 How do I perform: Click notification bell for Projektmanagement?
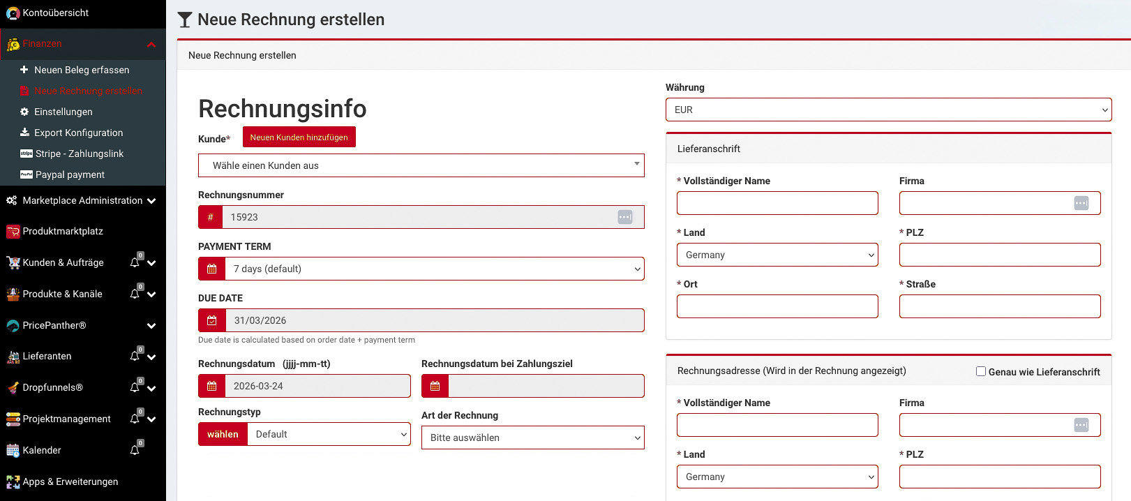pyautogui.click(x=135, y=419)
